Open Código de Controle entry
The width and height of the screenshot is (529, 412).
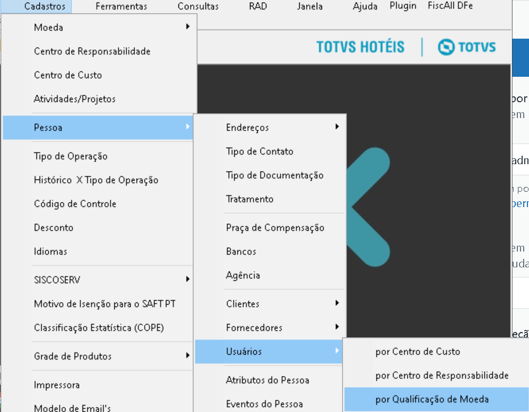(98, 204)
